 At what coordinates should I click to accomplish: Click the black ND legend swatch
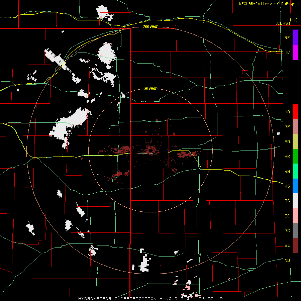[295, 260]
